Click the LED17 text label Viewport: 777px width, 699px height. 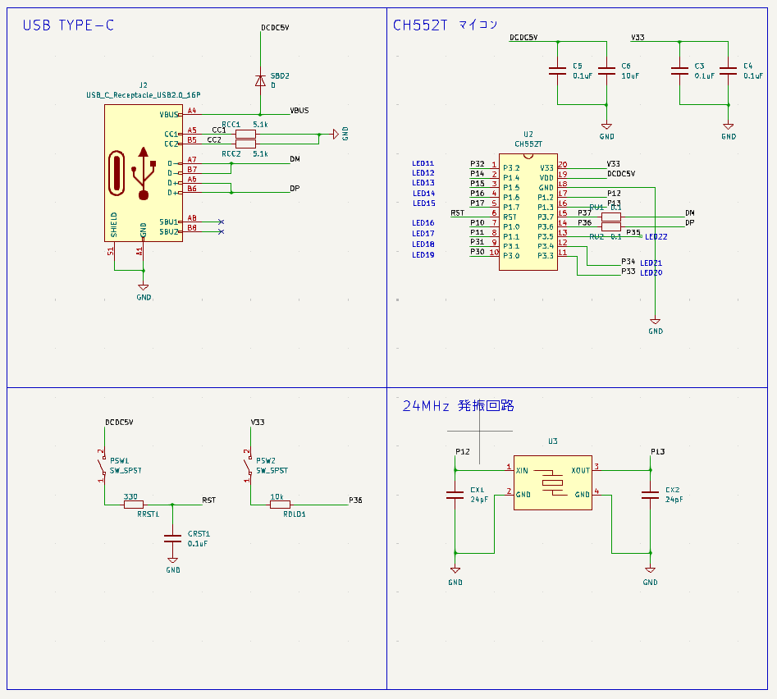(423, 233)
